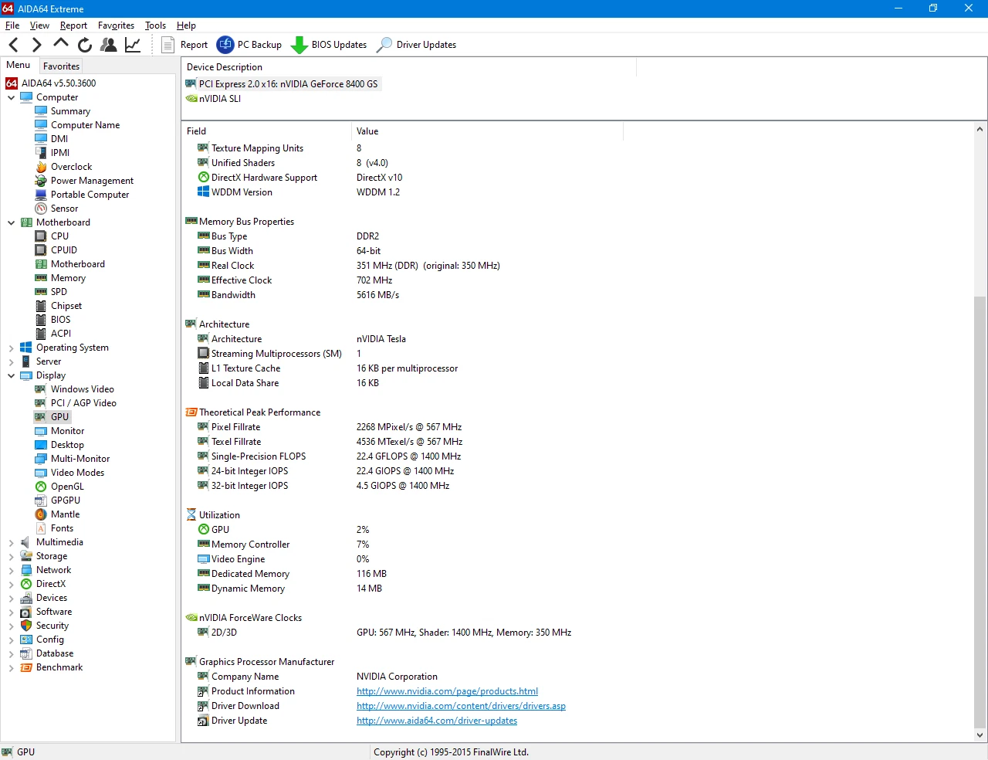Open the Tools menu
This screenshot has width=988, height=760.
pos(155,25)
